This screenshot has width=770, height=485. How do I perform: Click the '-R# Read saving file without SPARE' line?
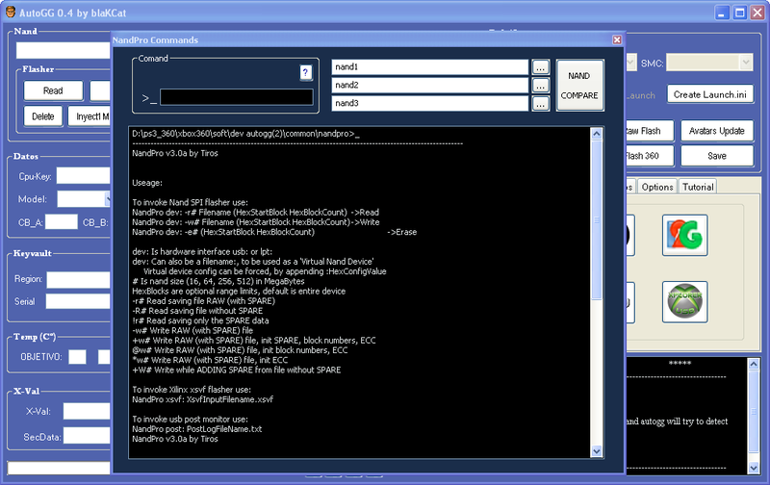pos(197,311)
